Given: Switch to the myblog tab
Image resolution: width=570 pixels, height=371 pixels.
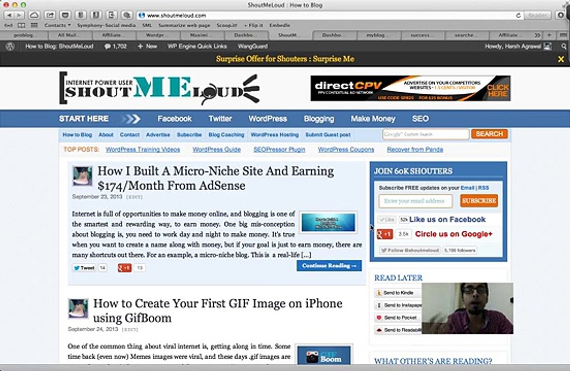Looking at the screenshot, I should pyautogui.click(x=378, y=35).
